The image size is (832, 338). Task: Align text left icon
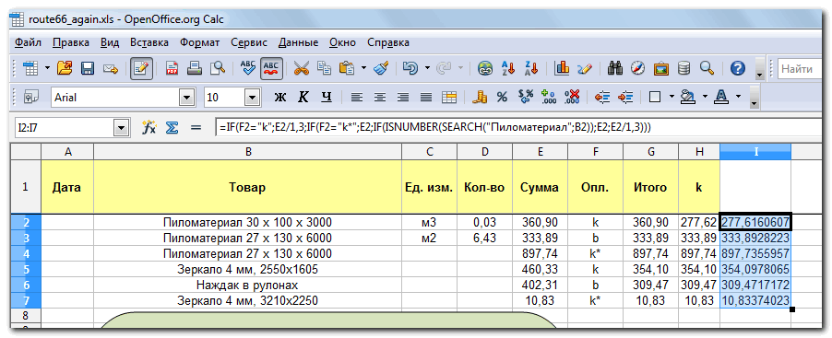coord(357,97)
